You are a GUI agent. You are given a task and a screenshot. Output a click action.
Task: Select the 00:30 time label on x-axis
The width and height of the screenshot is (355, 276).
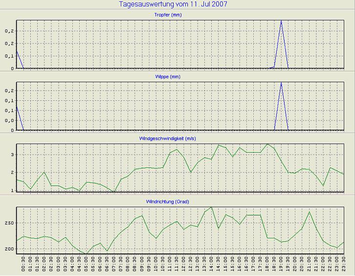click(23, 265)
